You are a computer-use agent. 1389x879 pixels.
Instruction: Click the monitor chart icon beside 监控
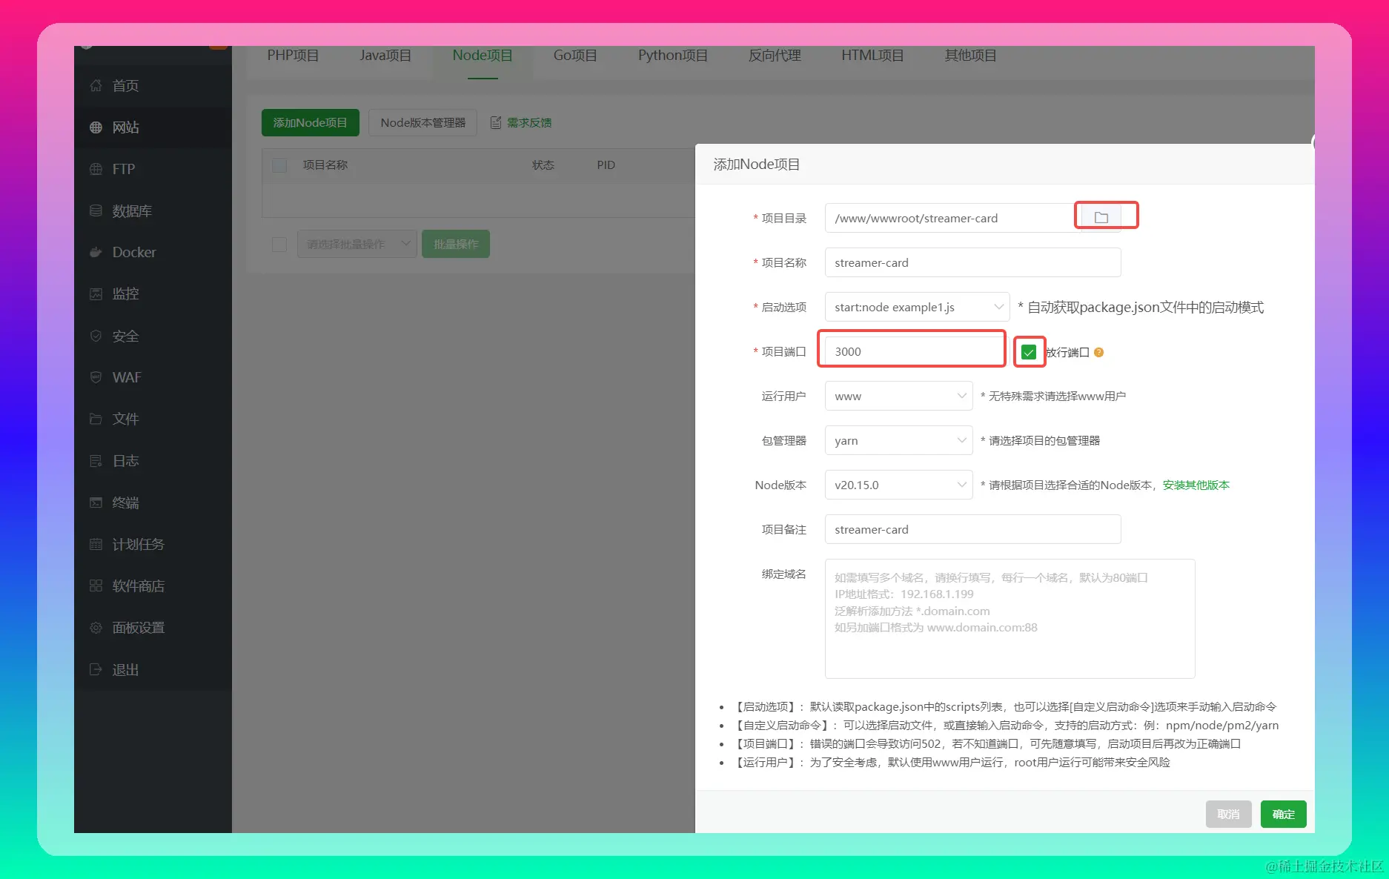tap(96, 294)
